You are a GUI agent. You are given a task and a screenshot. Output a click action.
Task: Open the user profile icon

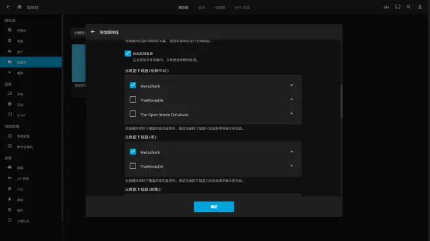point(420,7)
